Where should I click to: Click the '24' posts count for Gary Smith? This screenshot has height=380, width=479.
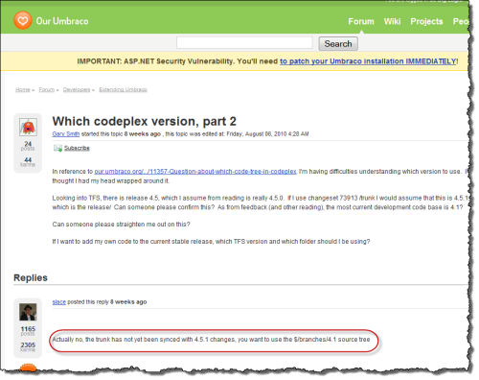[28, 144]
